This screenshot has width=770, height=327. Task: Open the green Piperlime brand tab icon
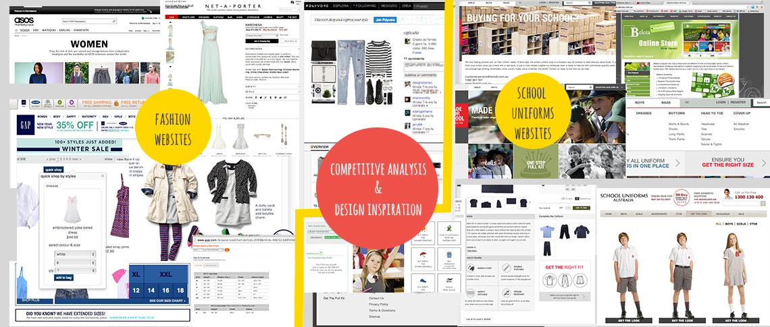pos(59,104)
